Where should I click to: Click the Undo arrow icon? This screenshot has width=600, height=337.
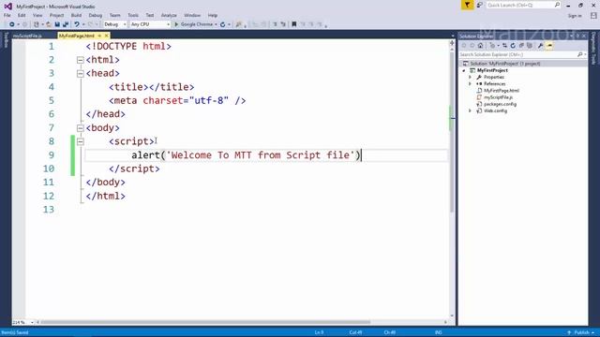tap(77, 24)
